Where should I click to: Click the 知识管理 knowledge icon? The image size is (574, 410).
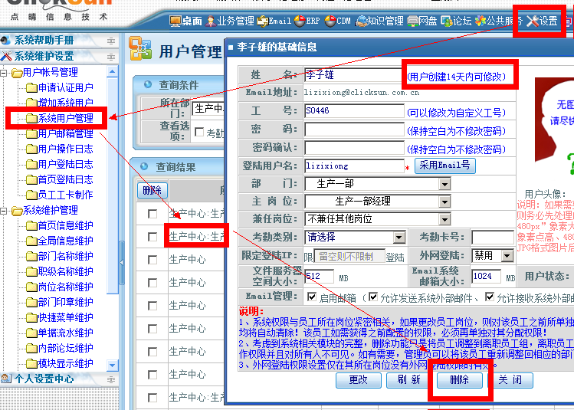click(380, 21)
